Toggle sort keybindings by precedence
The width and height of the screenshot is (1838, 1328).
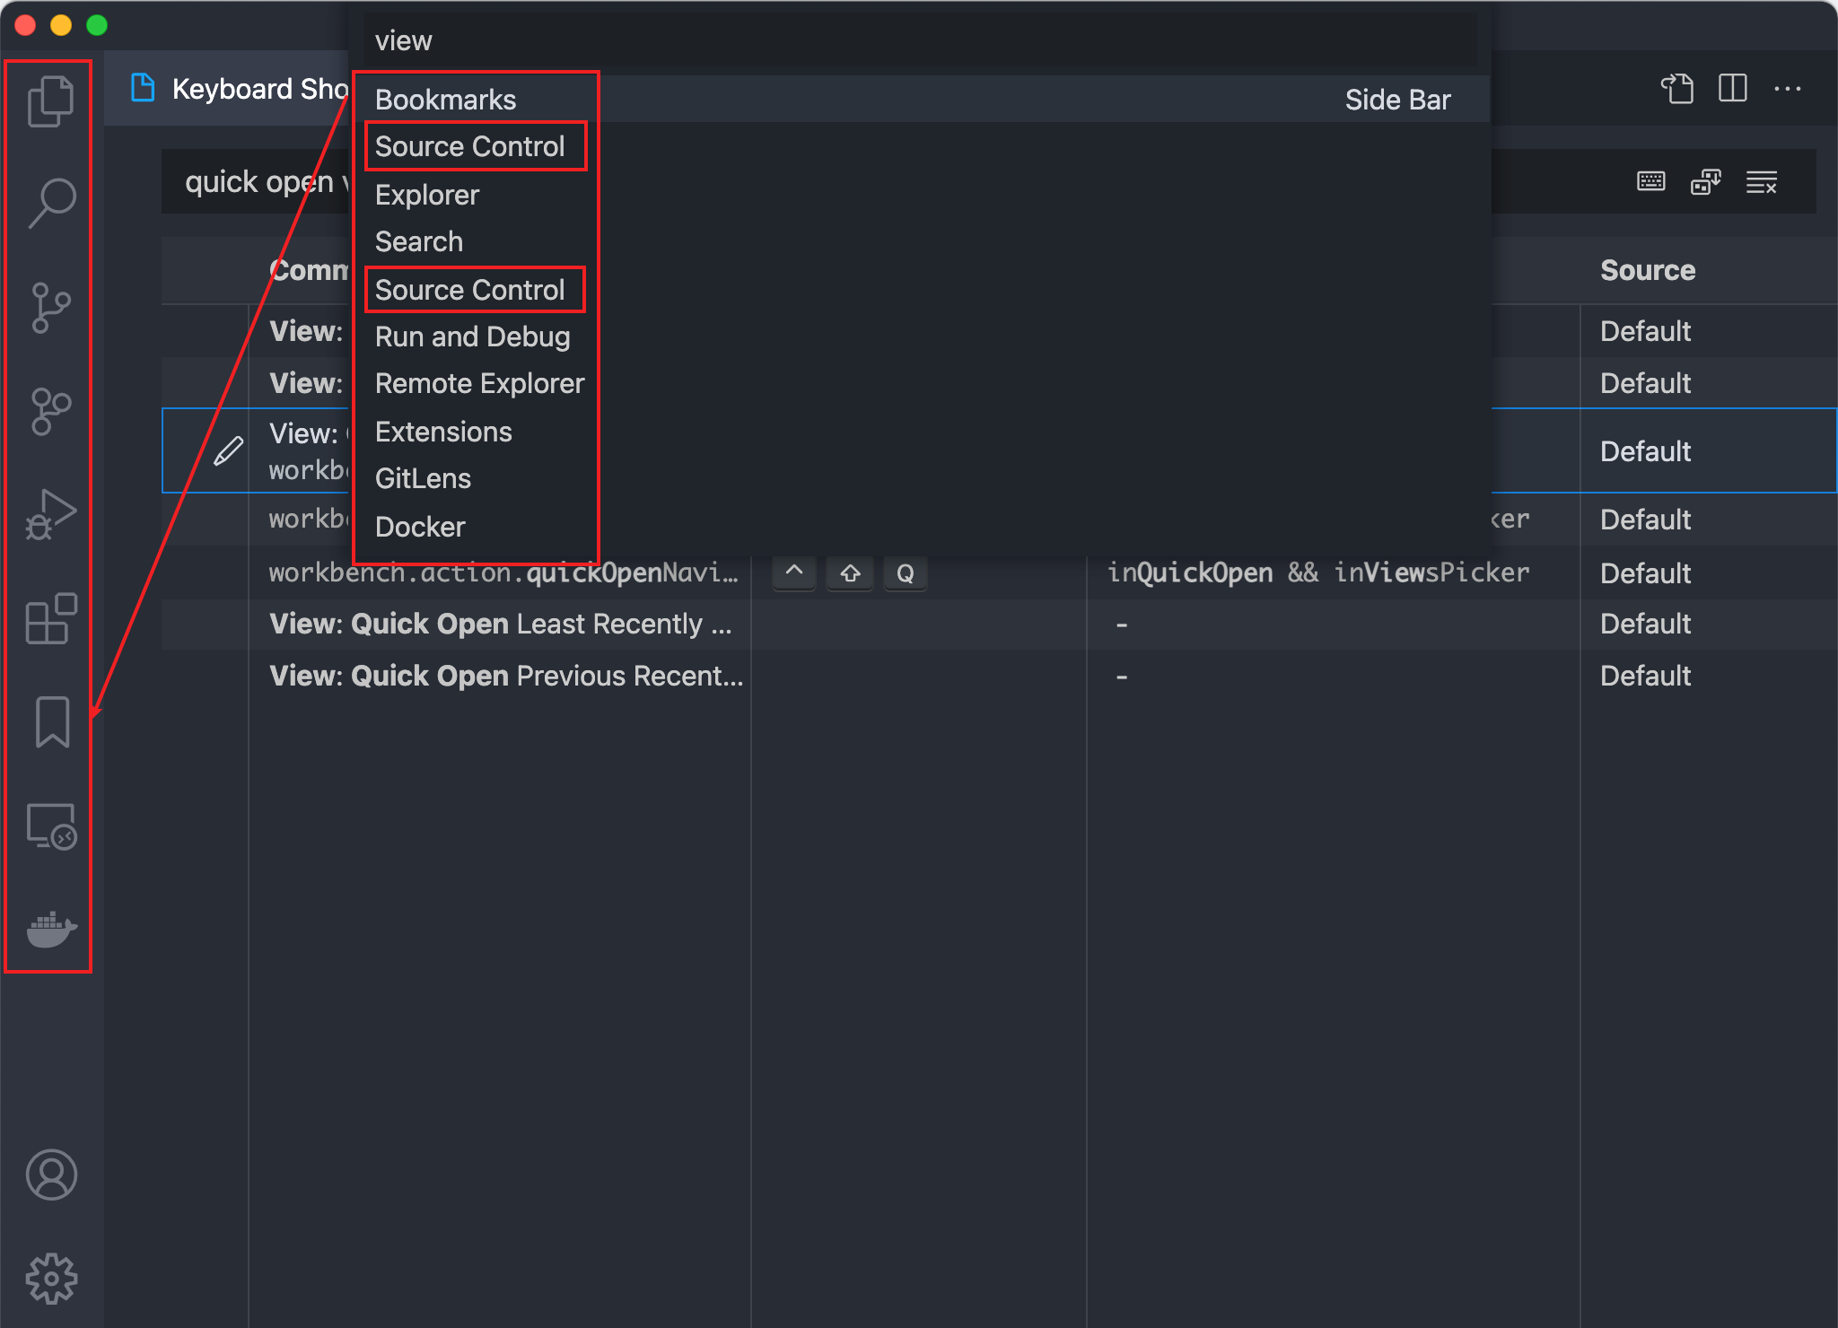point(1706,181)
